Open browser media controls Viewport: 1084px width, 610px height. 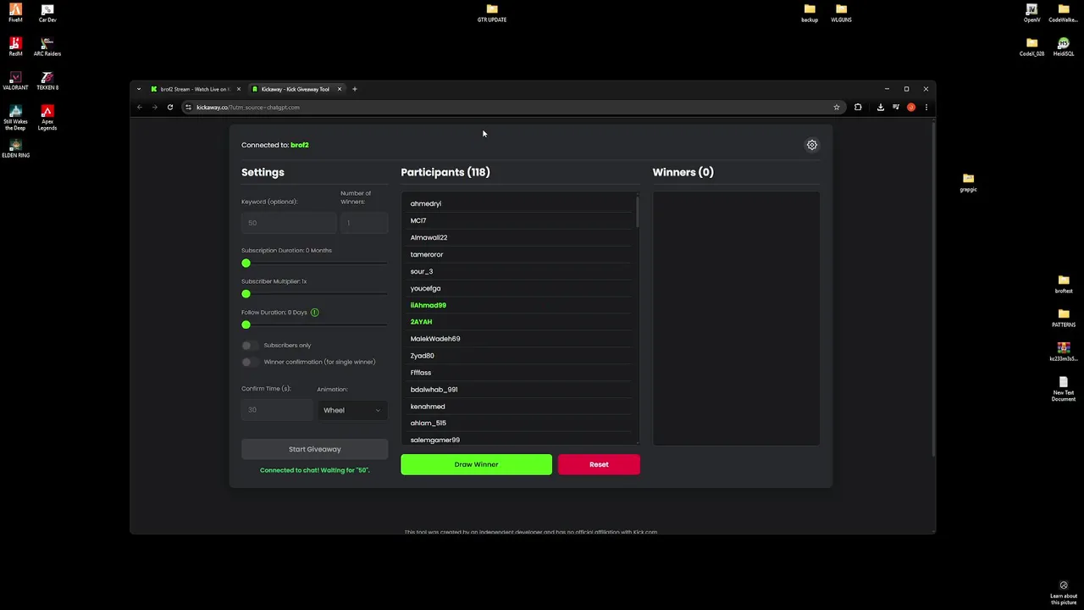click(x=896, y=108)
